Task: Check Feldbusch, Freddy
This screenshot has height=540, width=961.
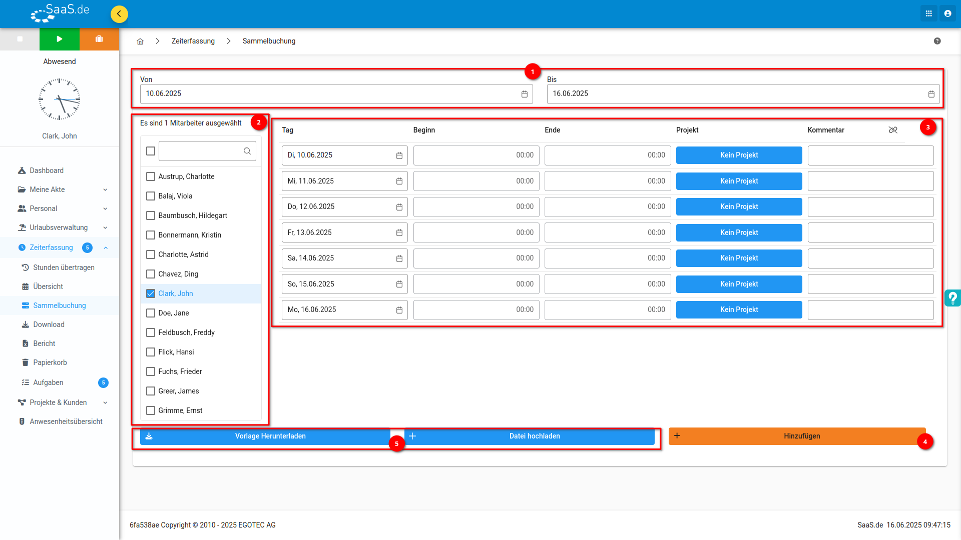Action: [150, 332]
